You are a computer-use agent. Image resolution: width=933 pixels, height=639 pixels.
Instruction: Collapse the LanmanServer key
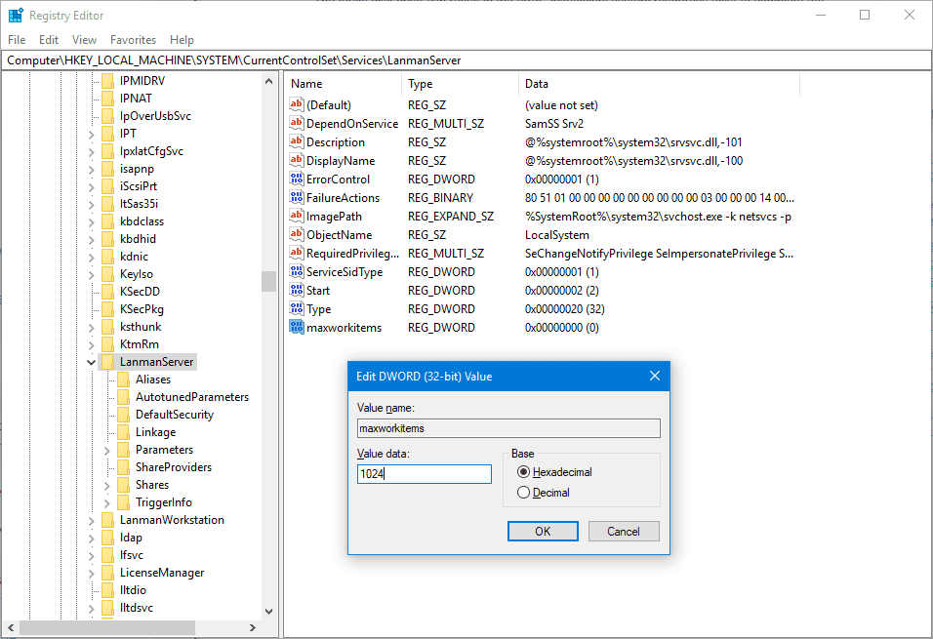point(91,362)
